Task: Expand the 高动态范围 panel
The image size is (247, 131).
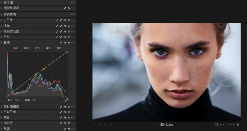Action: tap(1, 31)
